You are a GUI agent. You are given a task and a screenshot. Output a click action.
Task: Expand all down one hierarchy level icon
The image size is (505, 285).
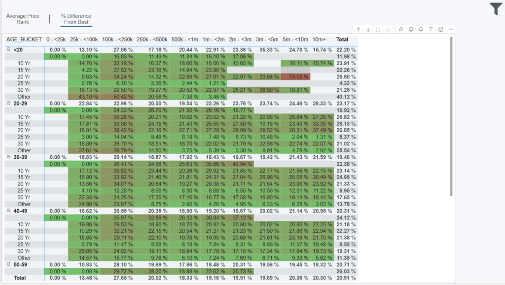pyautogui.click(x=388, y=30)
